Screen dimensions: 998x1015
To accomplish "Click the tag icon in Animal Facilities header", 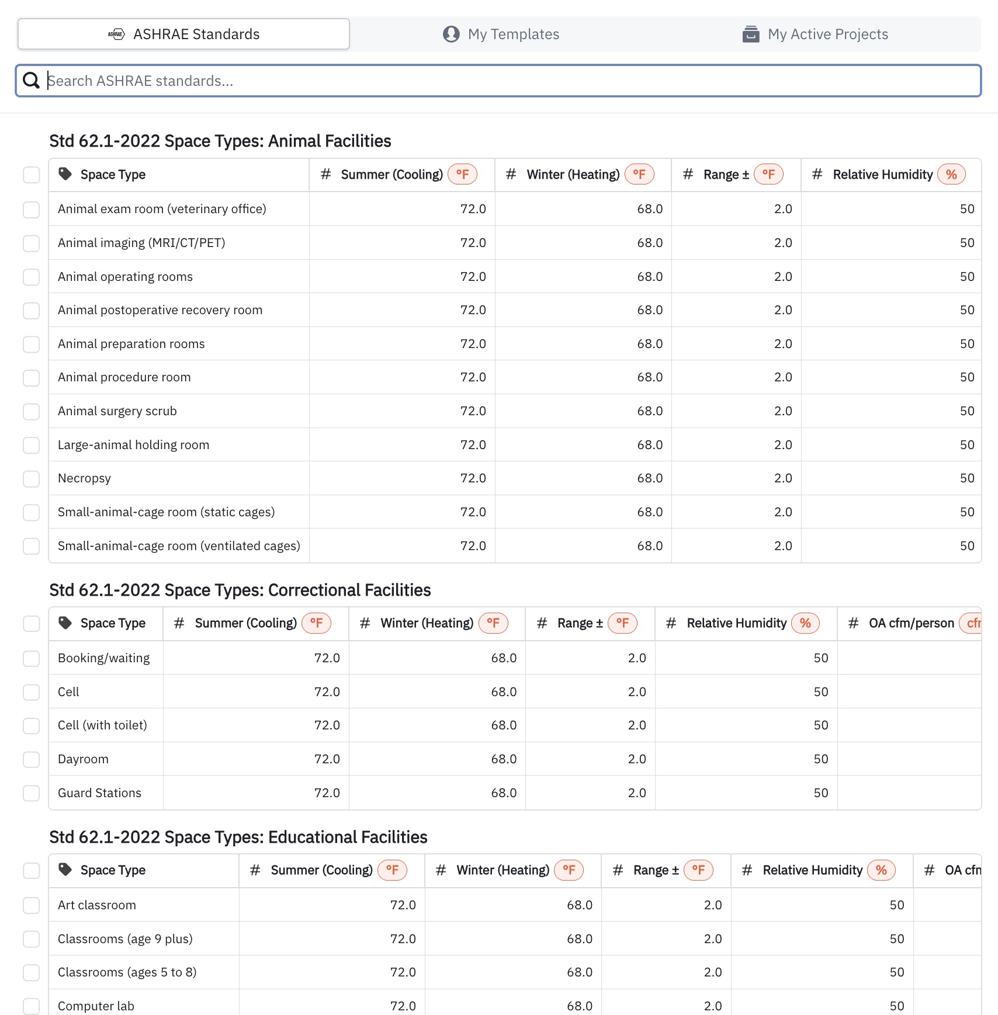I will (65, 174).
